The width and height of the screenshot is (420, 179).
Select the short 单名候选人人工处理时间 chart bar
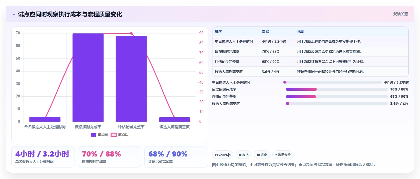coord(45,119)
